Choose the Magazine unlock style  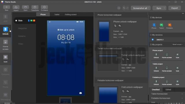[x=23, y=28]
